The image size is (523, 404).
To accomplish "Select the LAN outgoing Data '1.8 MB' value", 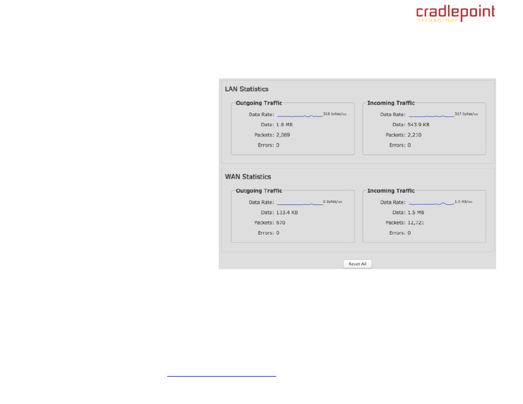I will tap(284, 124).
